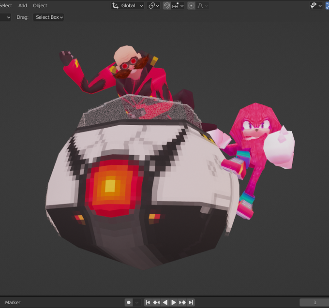Open the proportional editing falloff dropdown
Image resolution: width=329 pixels, height=308 pixels.
[202, 6]
